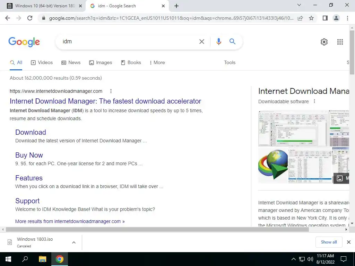Image resolution: width=355 pixels, height=266 pixels.
Task: Open the search Tools options
Action: point(230,63)
